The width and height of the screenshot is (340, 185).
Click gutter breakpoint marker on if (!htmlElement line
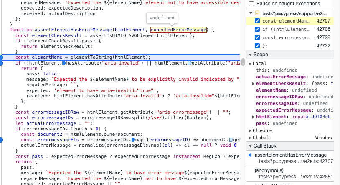1,63
